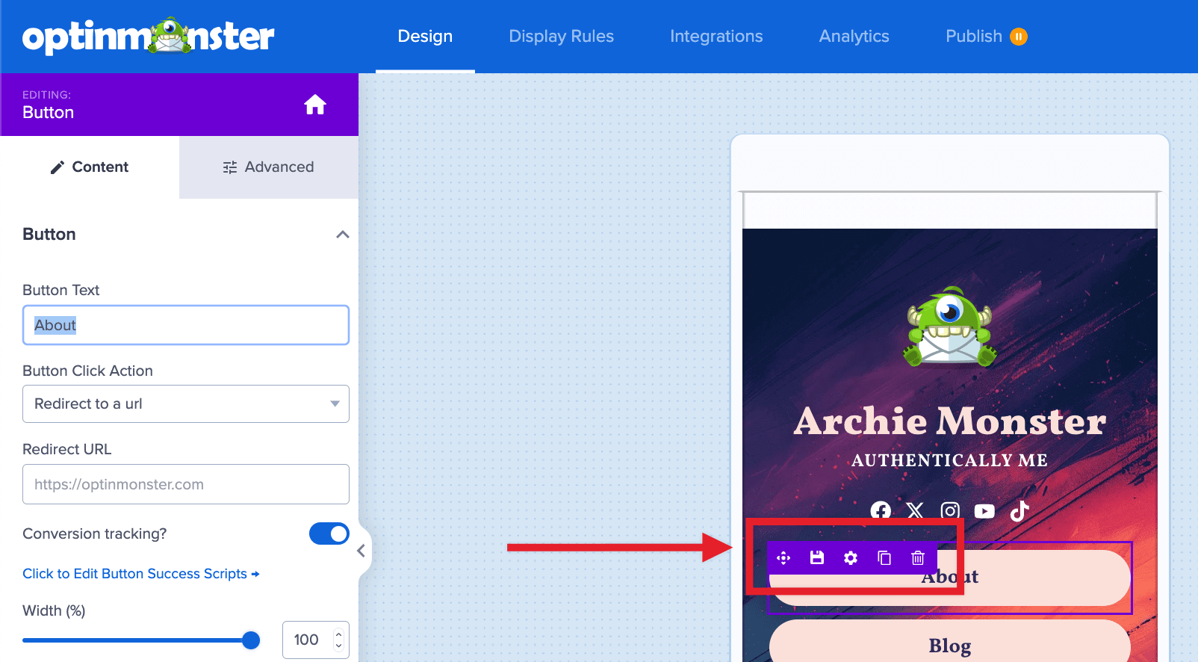Click the paused status icon beside Publish
Image resolution: width=1198 pixels, height=662 pixels.
click(x=1019, y=37)
